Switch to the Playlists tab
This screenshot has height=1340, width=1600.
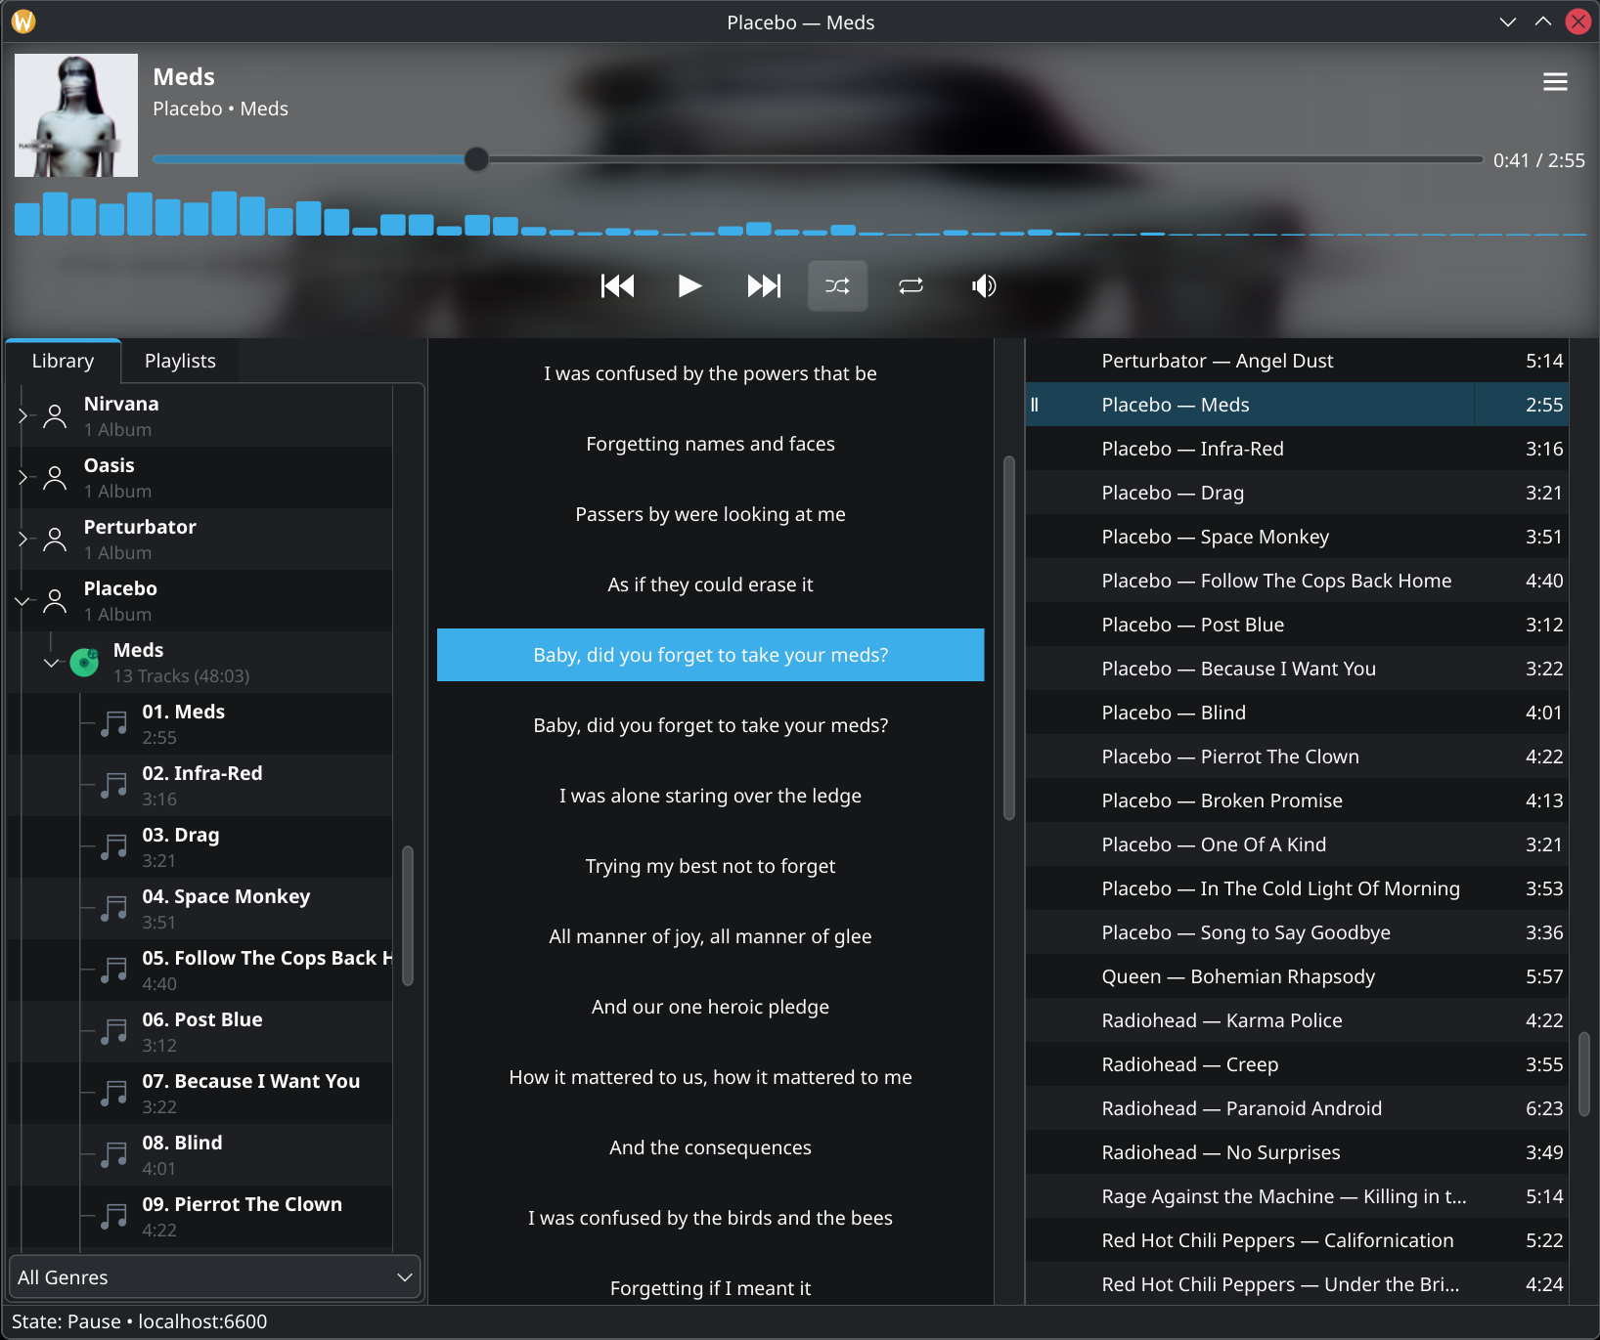180,361
